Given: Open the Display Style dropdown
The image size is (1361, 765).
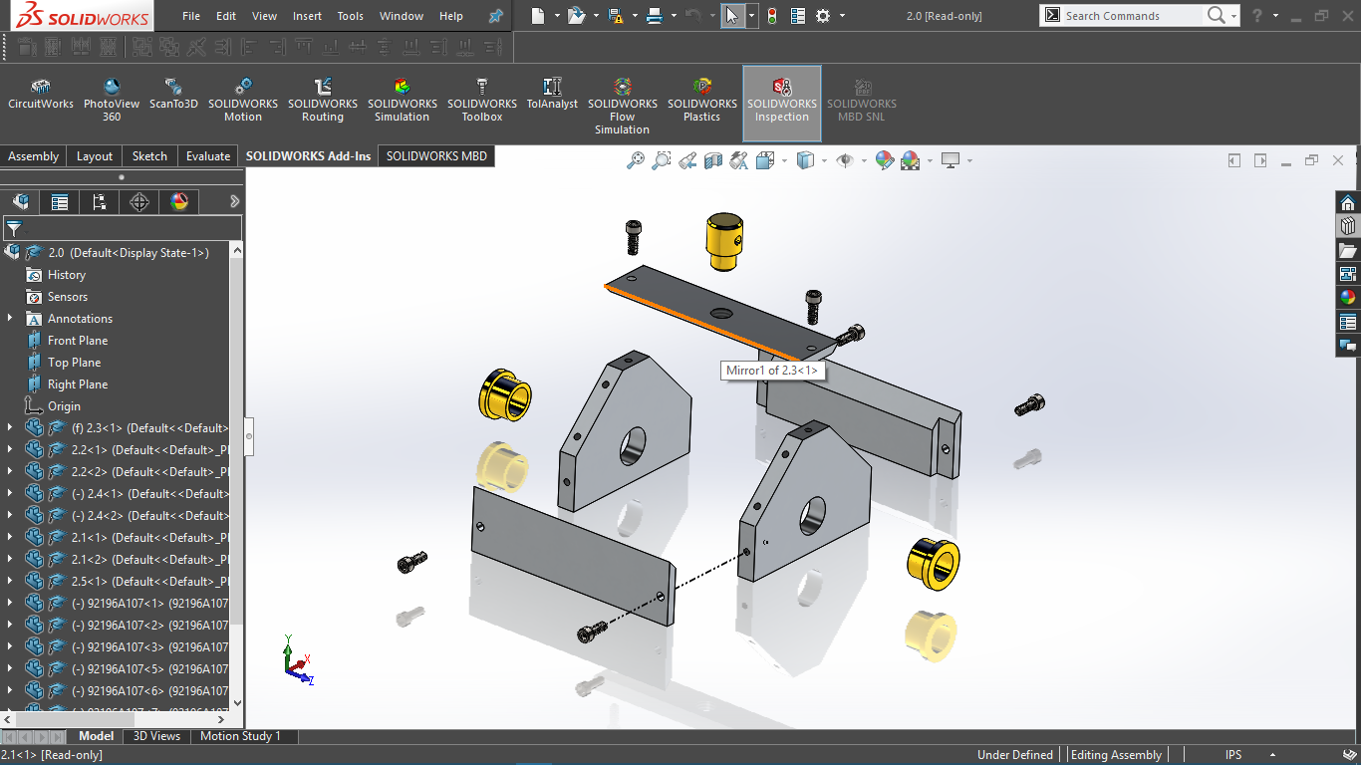Looking at the screenshot, I should 824,160.
